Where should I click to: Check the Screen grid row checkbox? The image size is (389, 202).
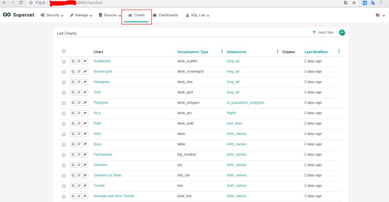(x=64, y=72)
